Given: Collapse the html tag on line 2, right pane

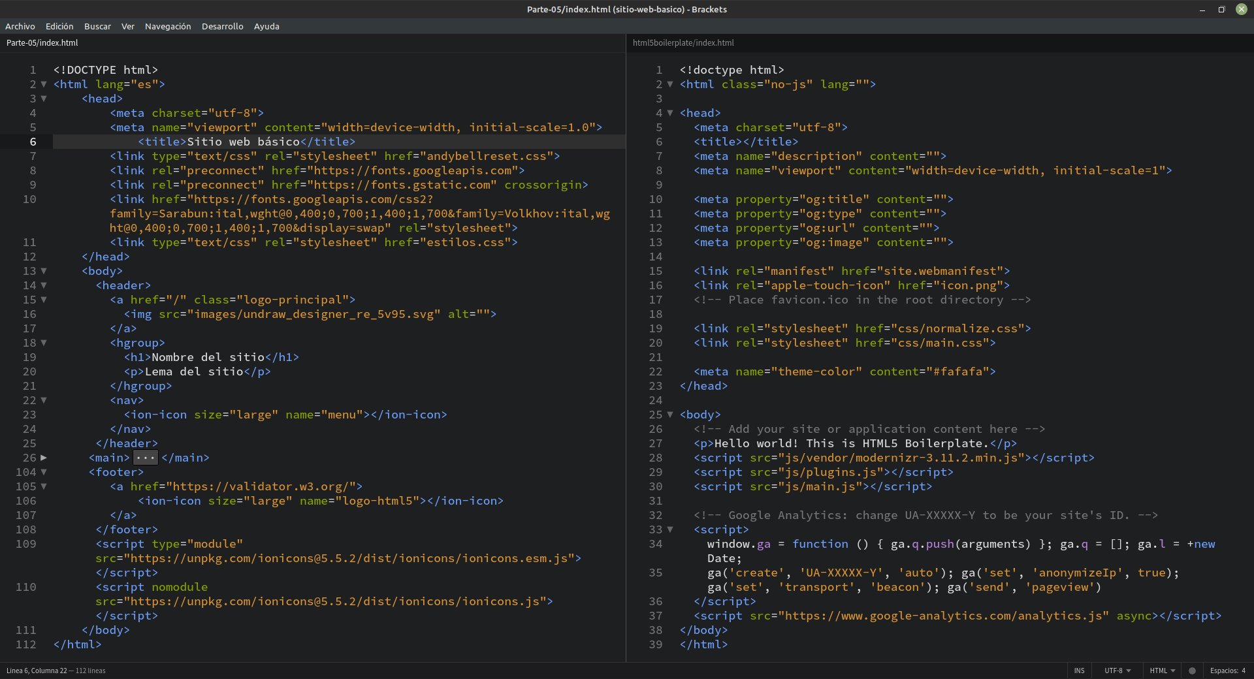Looking at the screenshot, I should pos(670,84).
